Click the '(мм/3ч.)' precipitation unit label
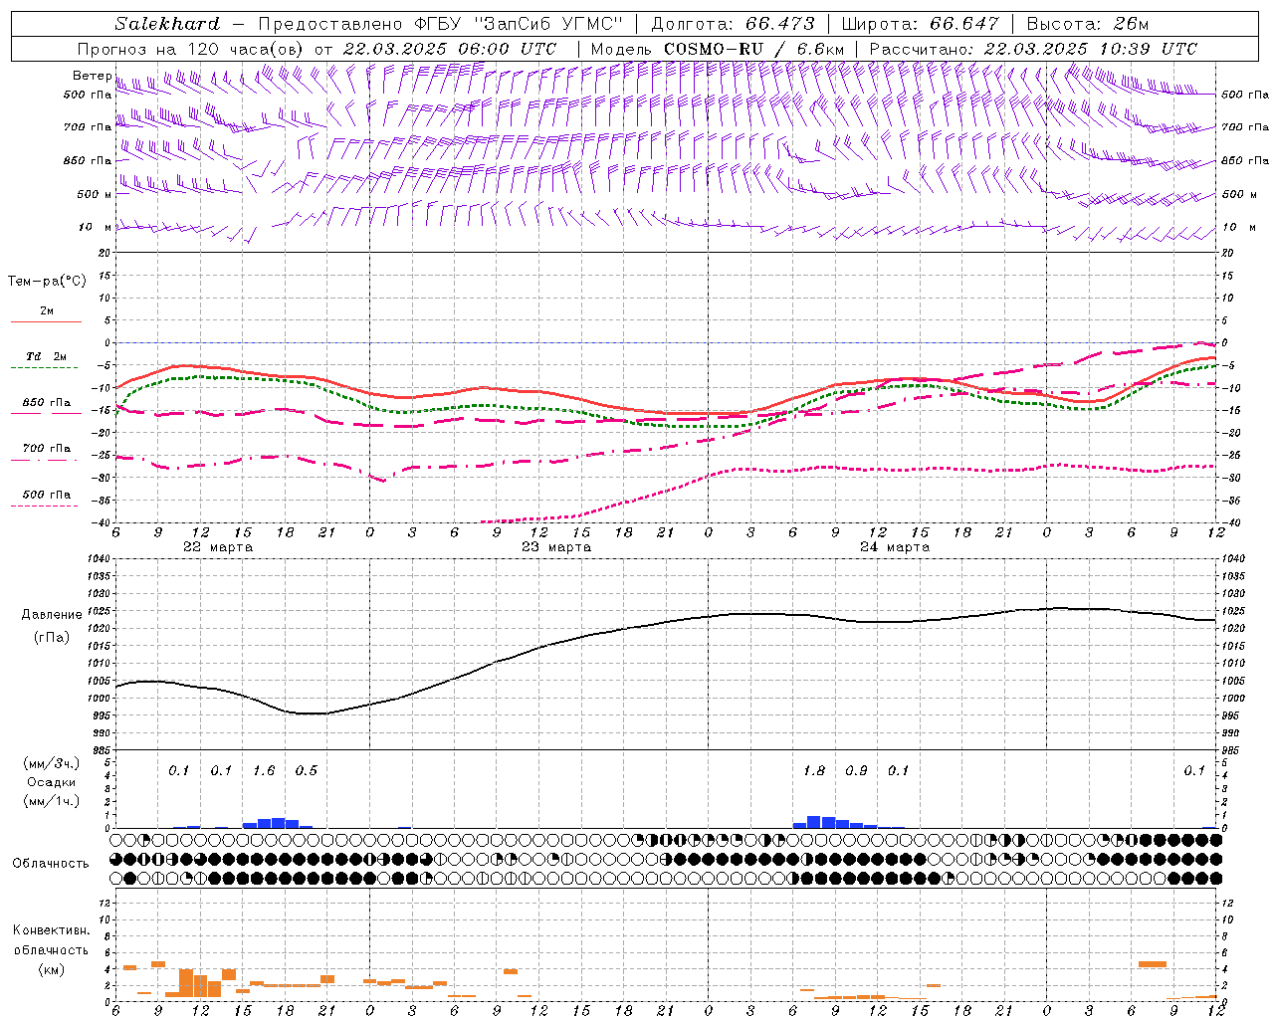1274x1019 pixels. pos(51,764)
